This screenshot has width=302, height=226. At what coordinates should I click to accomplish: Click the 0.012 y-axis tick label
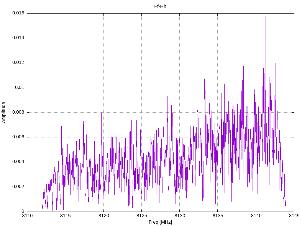(18, 63)
